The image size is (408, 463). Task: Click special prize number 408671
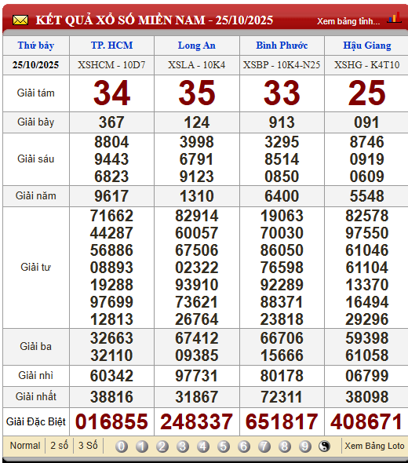click(x=367, y=421)
